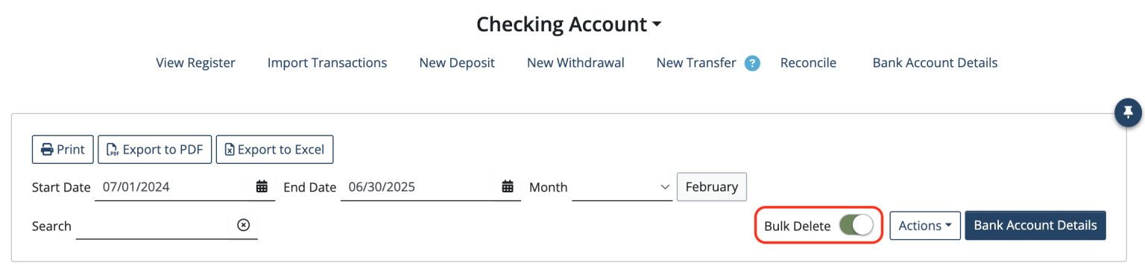Open the Actions dropdown menu
Viewport: 1145px width, 269px height.
924,226
